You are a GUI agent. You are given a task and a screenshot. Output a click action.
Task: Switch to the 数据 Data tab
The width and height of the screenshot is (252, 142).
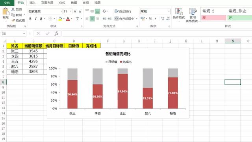tap(74, 3)
